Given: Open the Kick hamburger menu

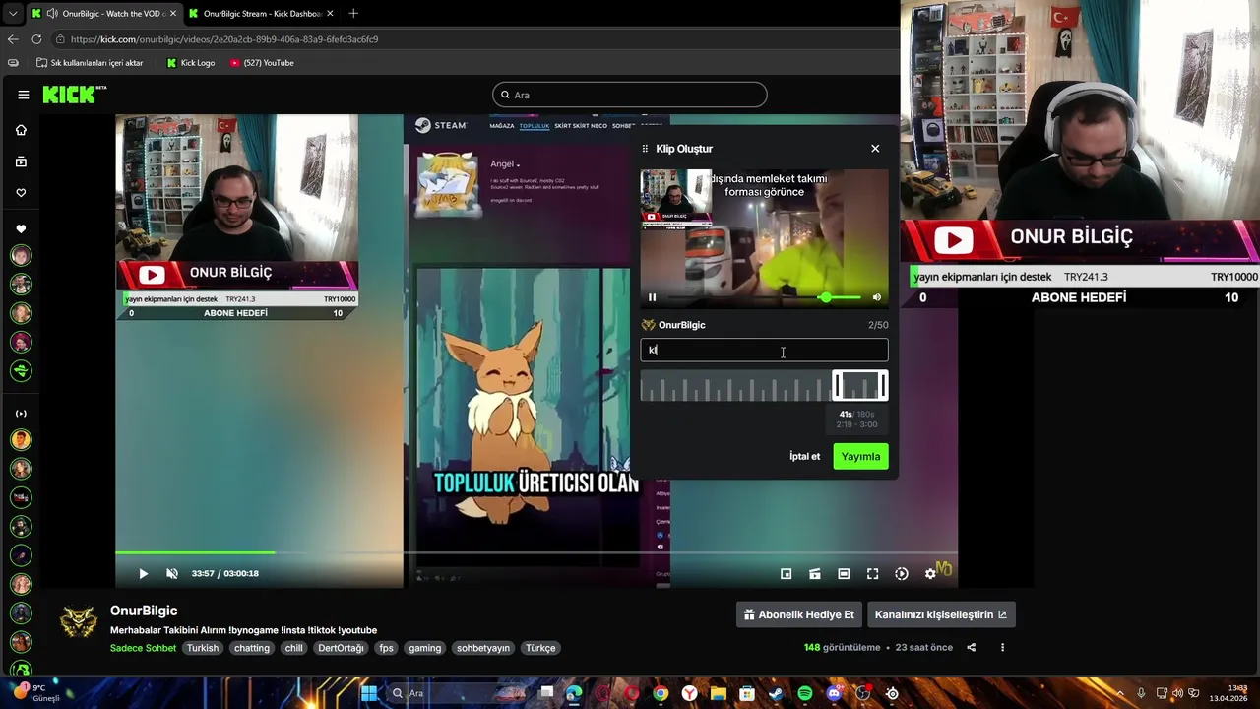Looking at the screenshot, I should (24, 95).
